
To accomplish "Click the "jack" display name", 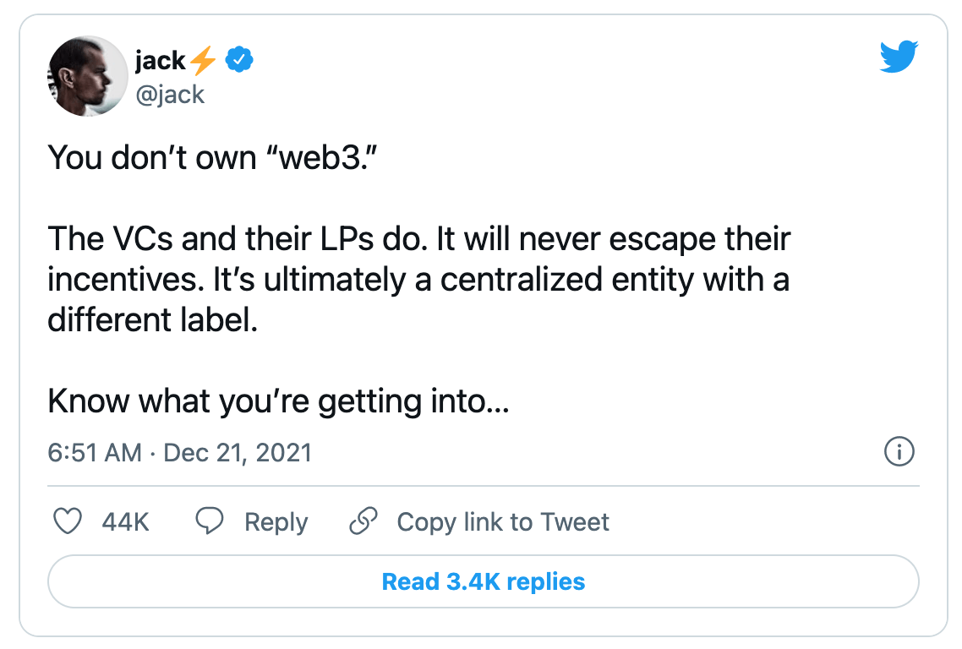I will coord(160,60).
